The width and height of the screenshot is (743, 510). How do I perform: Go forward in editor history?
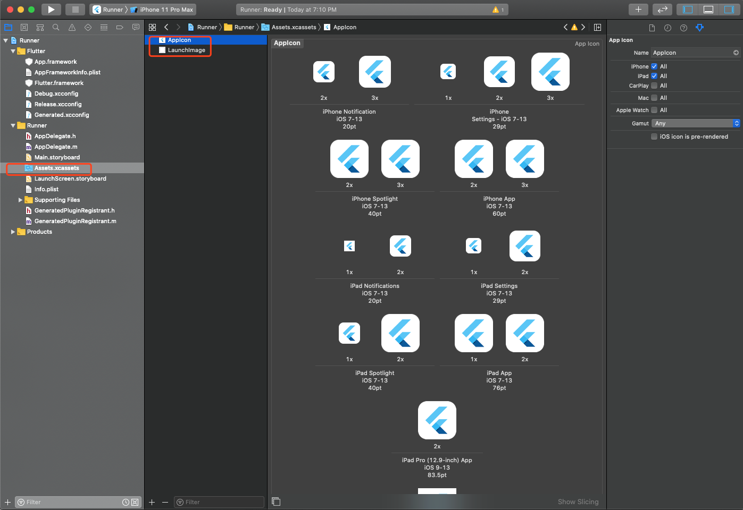(x=178, y=27)
